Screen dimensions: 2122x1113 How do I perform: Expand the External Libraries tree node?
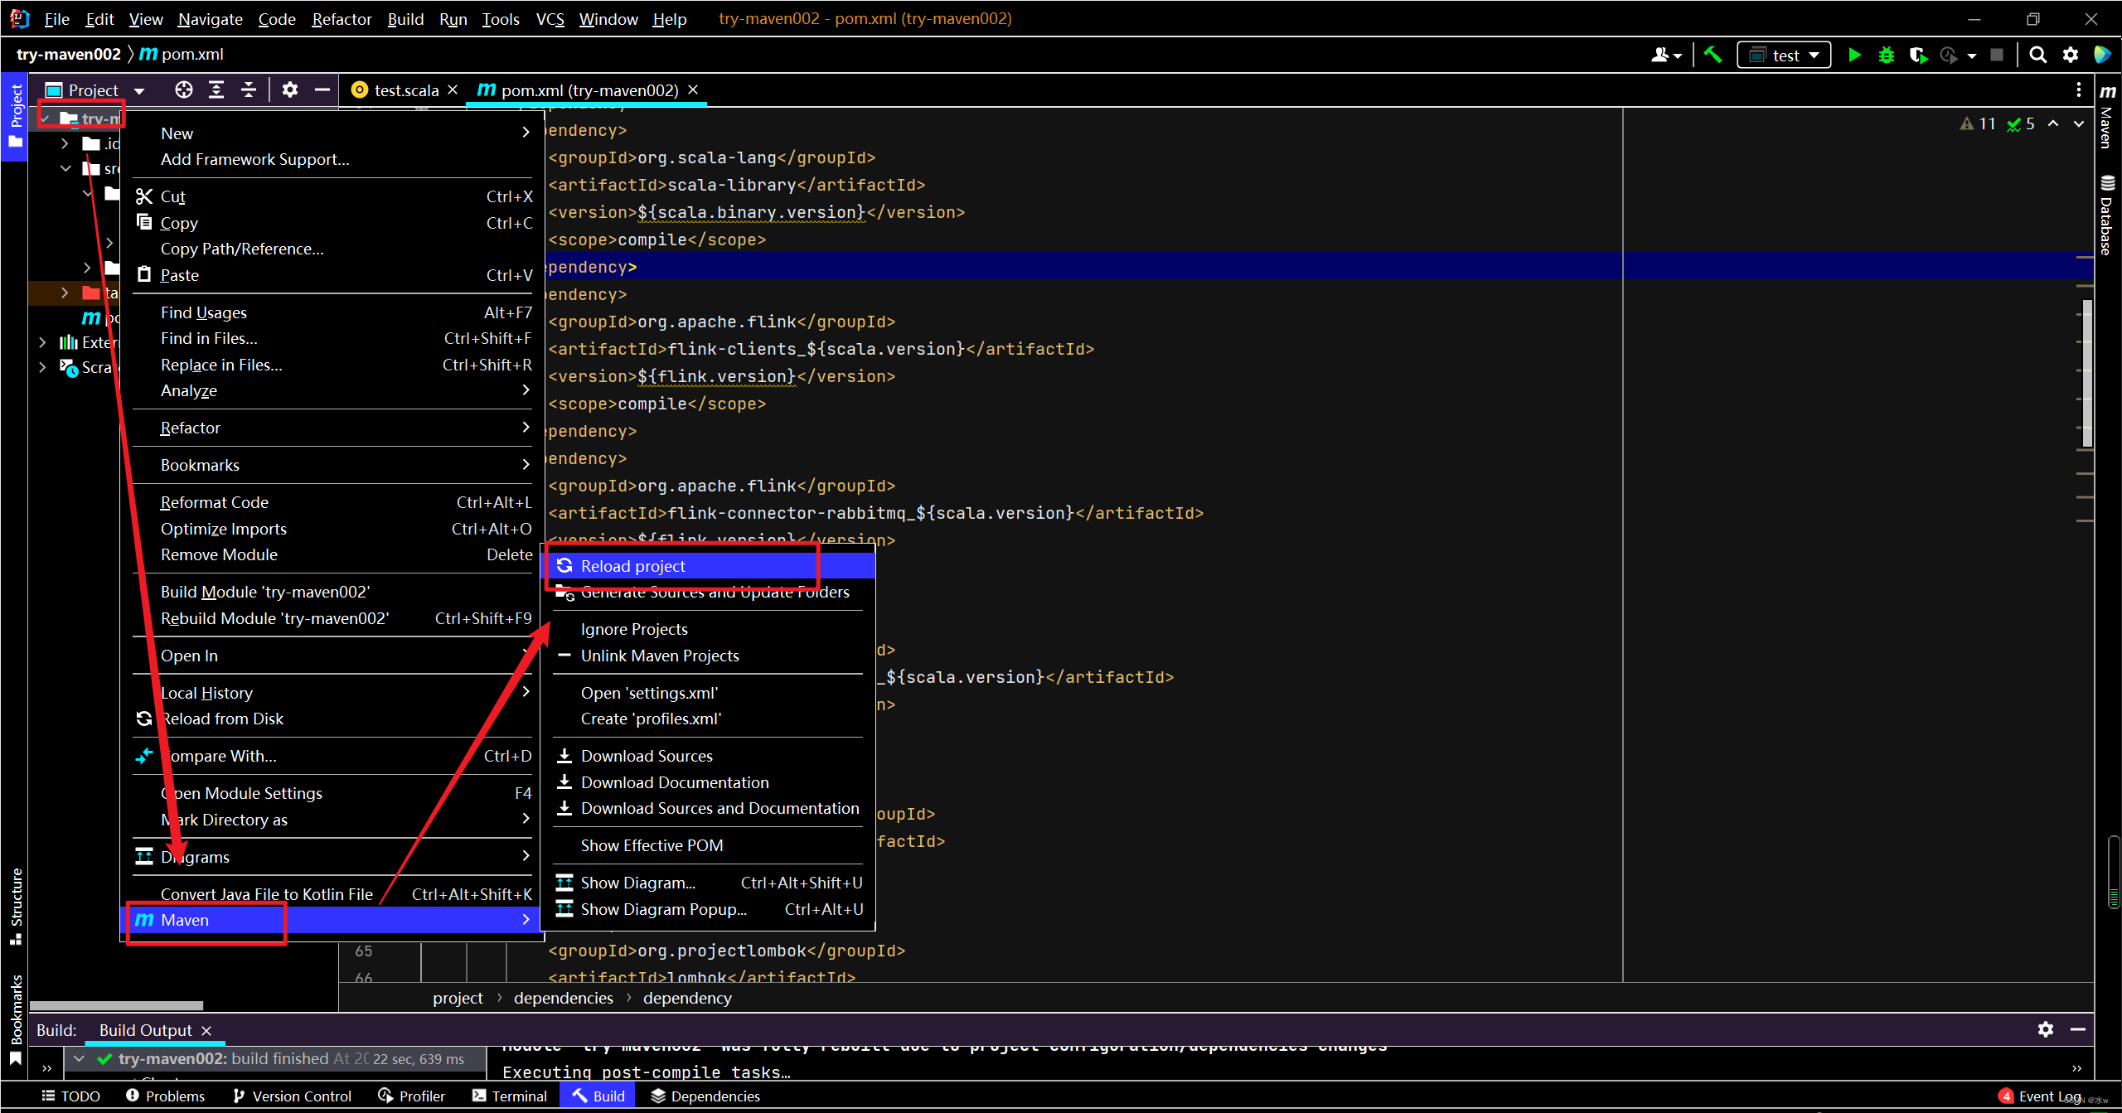pyautogui.click(x=42, y=341)
